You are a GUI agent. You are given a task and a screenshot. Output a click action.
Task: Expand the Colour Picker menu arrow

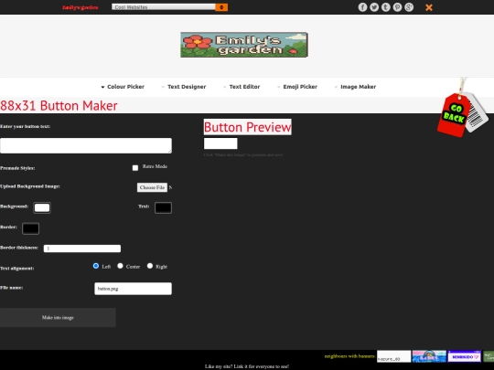(x=102, y=87)
